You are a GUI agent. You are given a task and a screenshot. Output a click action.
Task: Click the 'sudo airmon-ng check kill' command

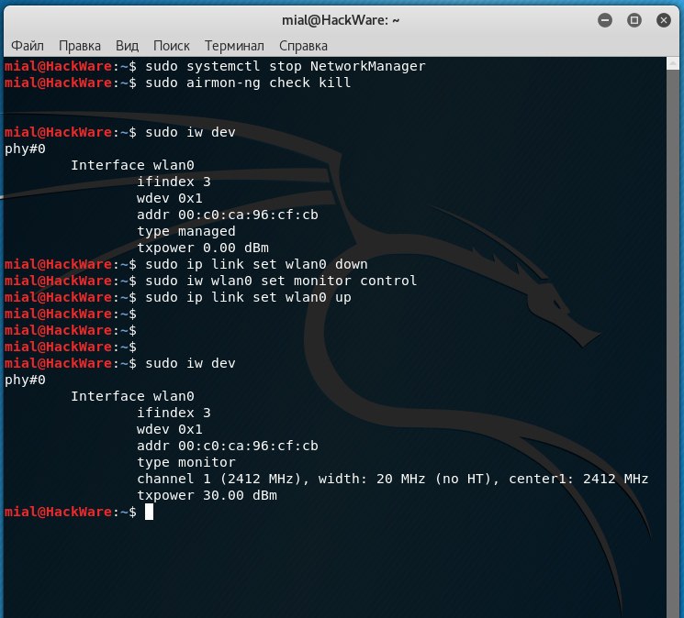248,83
